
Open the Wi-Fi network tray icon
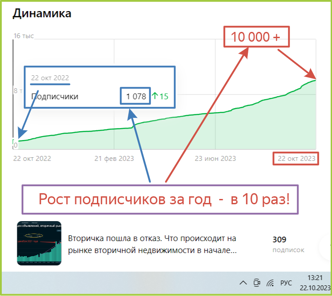pos(270,283)
